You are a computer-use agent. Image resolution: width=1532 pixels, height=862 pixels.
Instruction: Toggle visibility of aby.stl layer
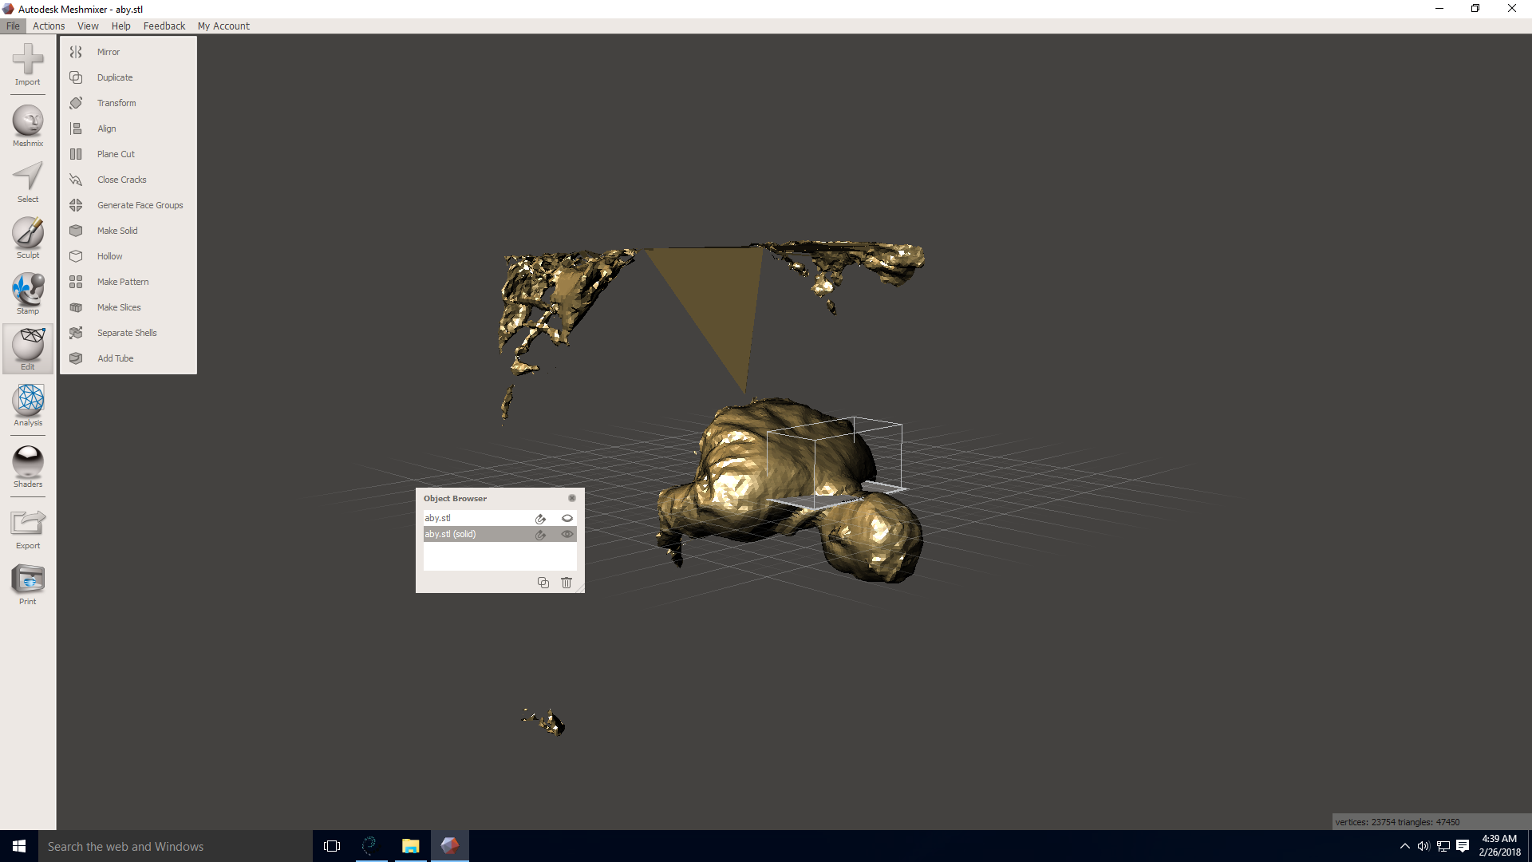click(567, 518)
